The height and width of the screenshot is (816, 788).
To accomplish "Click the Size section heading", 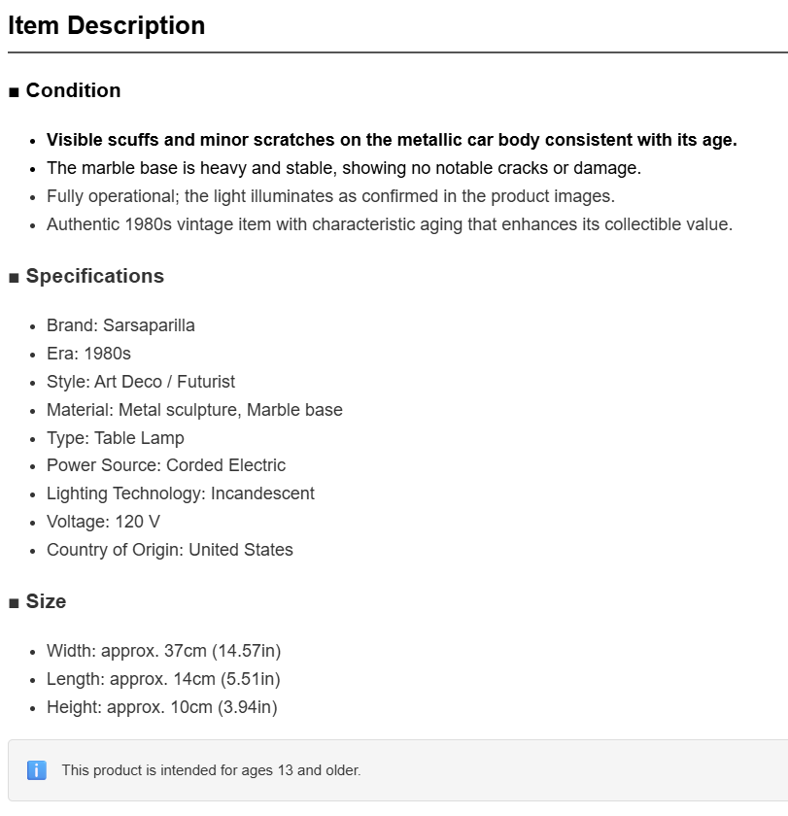I will [46, 601].
